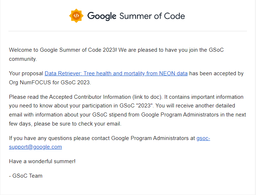Click the quoted "2023" year in third paragraph
256x195 pixels.
[145, 106]
